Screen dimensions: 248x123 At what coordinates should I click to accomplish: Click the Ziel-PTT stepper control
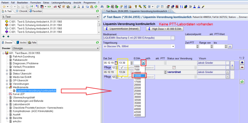(197, 47)
